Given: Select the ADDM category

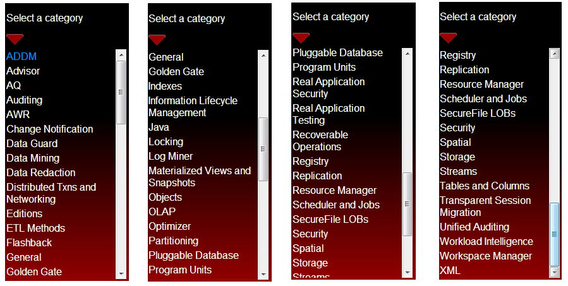Looking at the screenshot, I should pos(21,56).
